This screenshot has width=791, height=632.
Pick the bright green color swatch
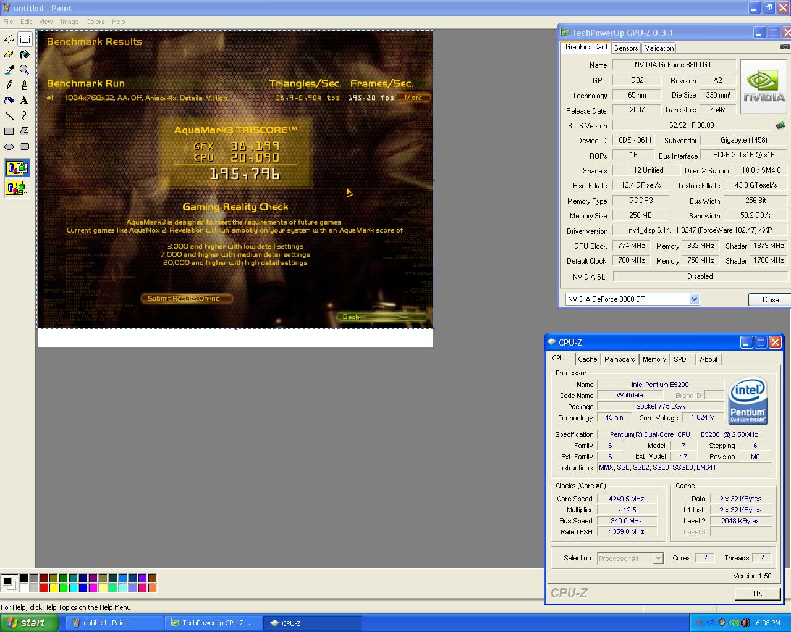click(x=63, y=588)
